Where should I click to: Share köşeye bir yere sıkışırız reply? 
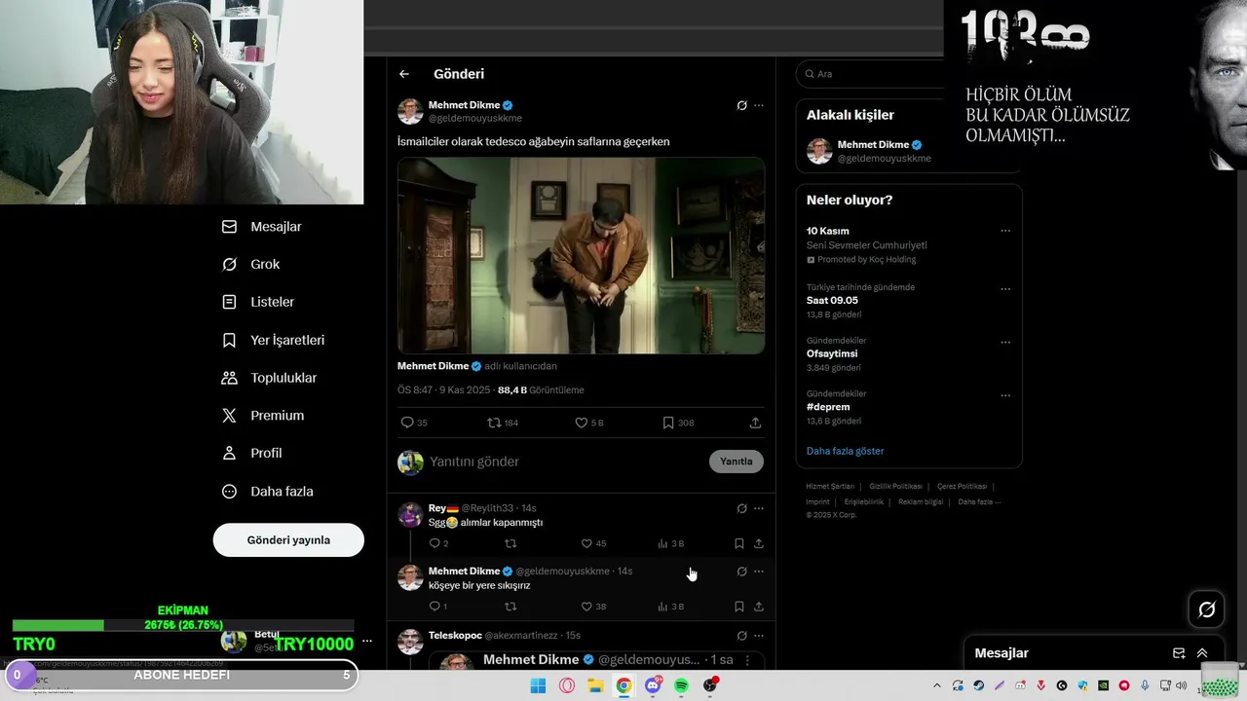point(759,607)
